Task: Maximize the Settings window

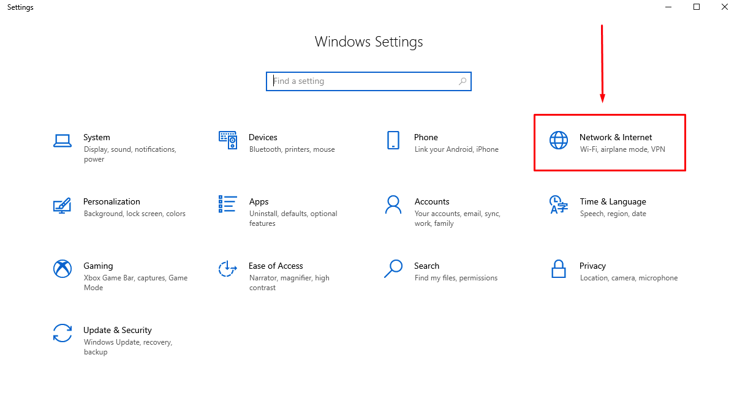Action: click(x=697, y=7)
